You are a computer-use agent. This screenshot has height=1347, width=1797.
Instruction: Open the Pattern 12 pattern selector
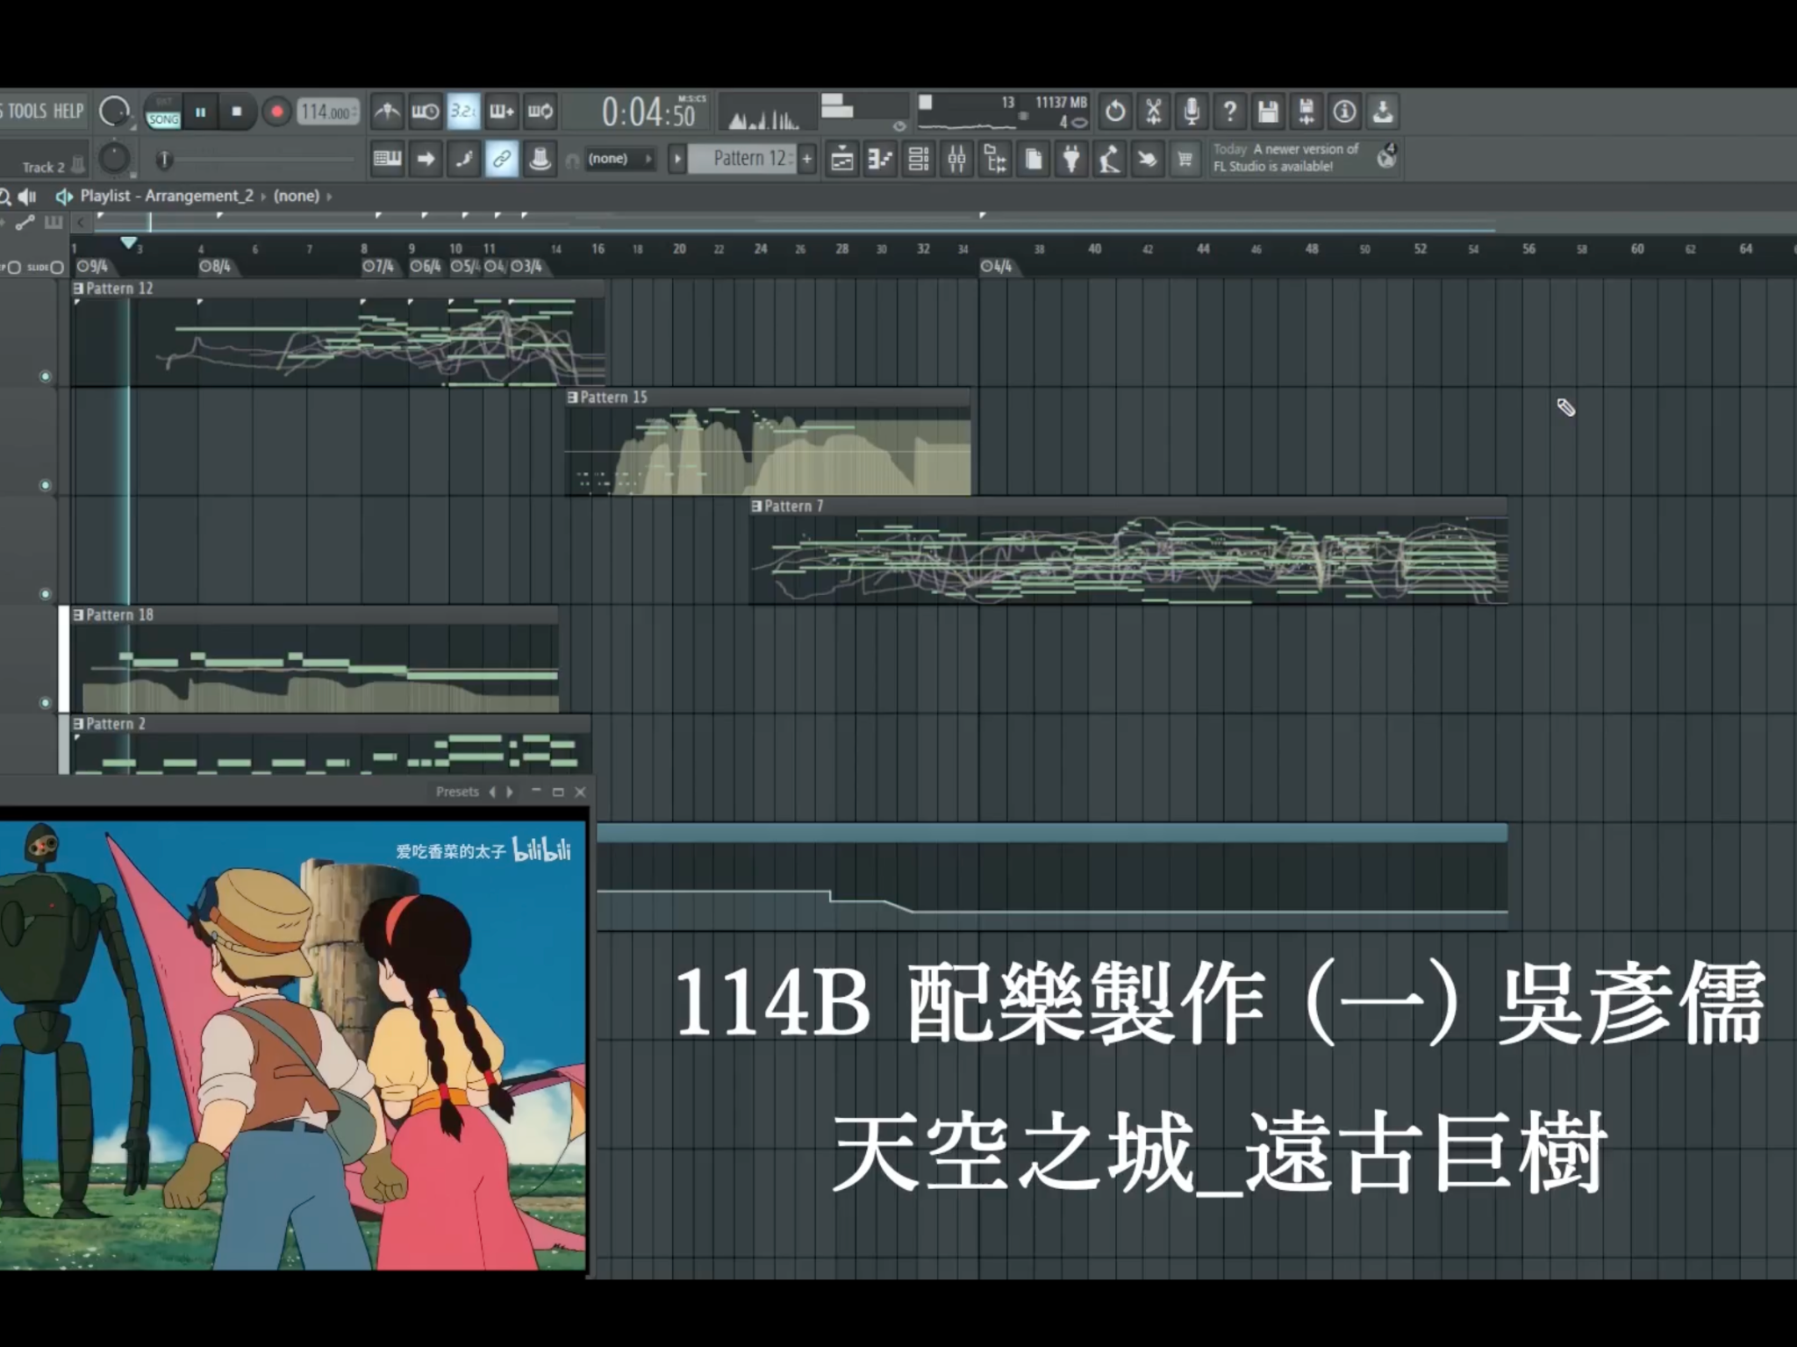point(742,159)
